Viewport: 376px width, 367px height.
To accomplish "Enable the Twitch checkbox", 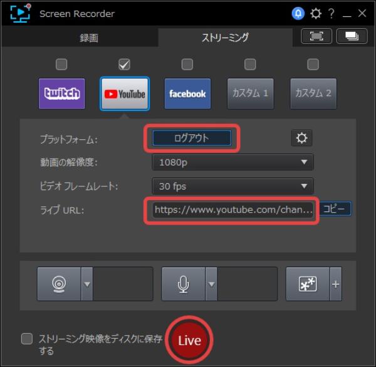I will [x=61, y=65].
